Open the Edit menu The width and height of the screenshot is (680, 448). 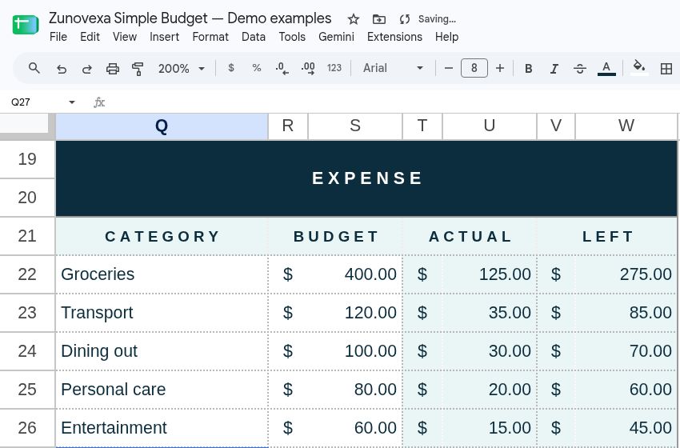[x=90, y=37]
